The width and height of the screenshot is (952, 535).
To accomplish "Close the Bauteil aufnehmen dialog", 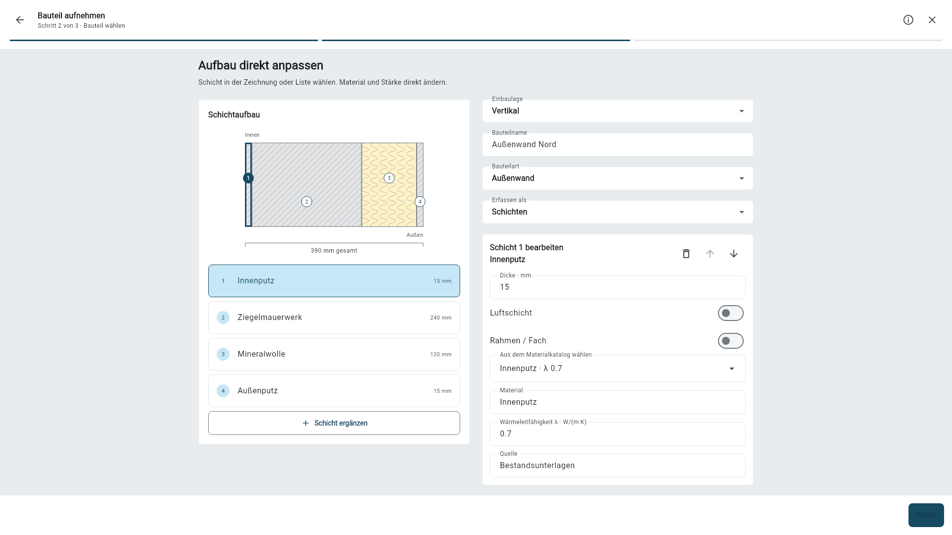I will 932,20.
